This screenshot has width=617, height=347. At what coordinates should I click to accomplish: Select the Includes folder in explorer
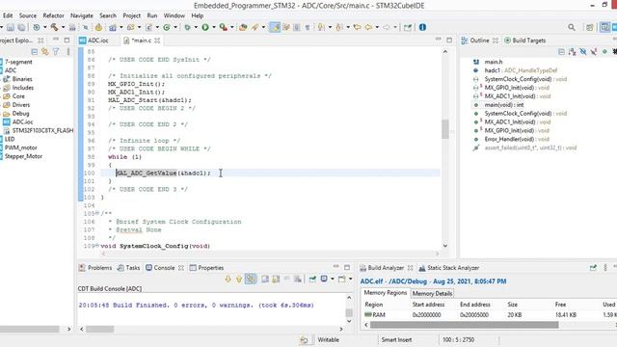click(23, 88)
